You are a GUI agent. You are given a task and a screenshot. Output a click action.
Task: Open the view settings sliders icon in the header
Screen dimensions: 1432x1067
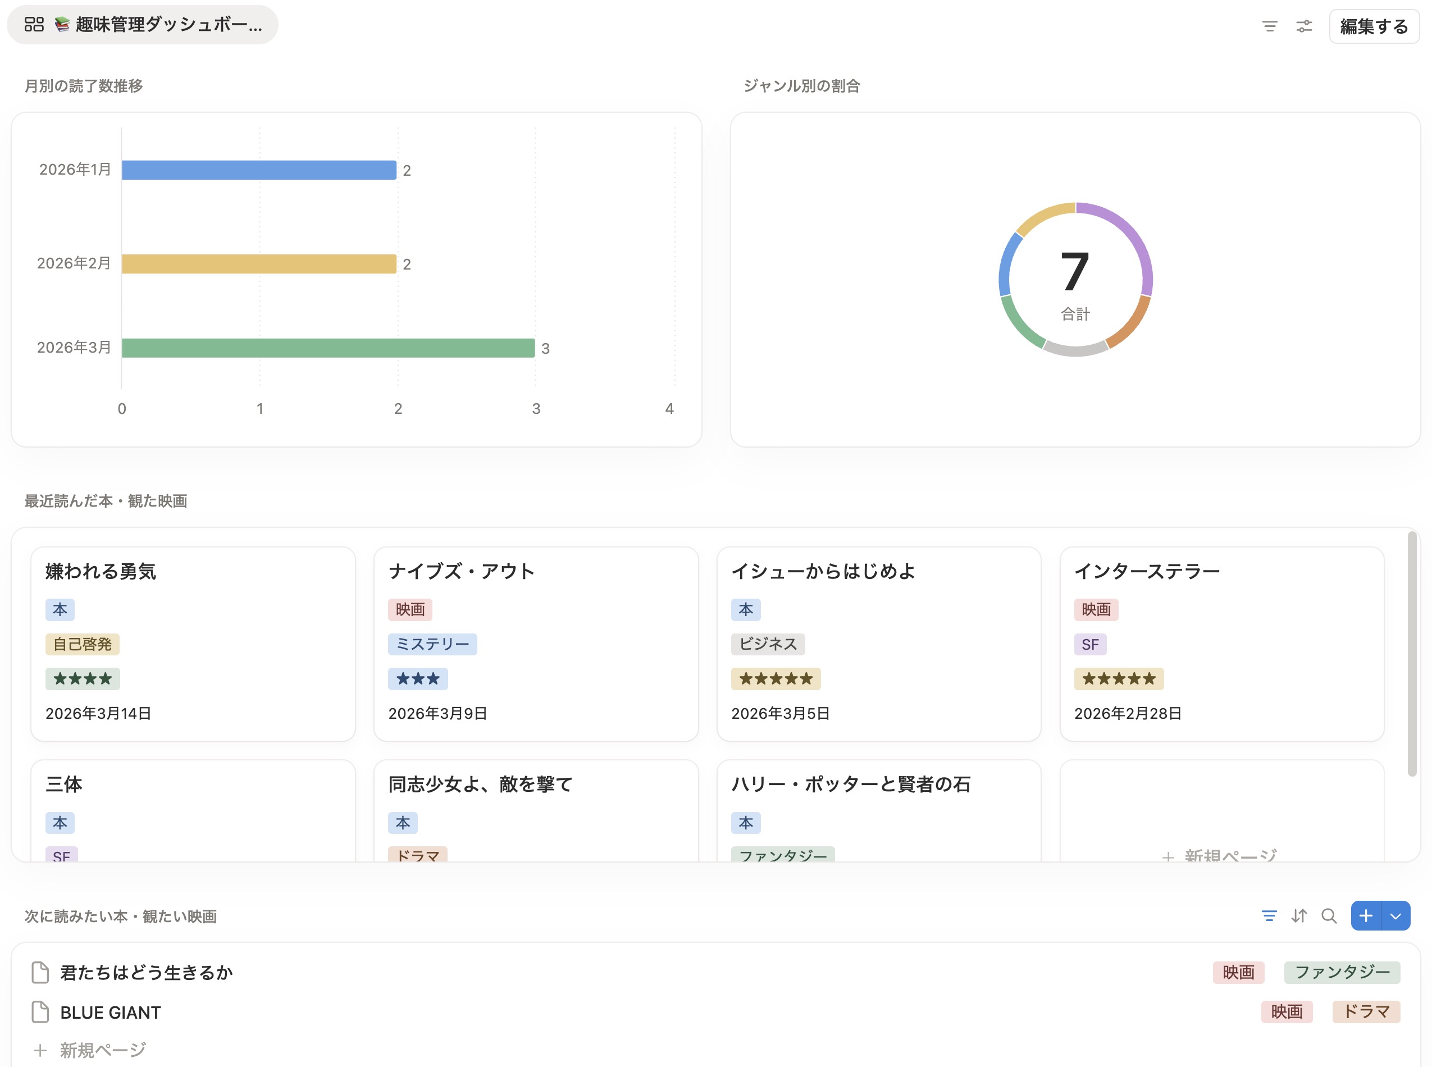coord(1304,26)
